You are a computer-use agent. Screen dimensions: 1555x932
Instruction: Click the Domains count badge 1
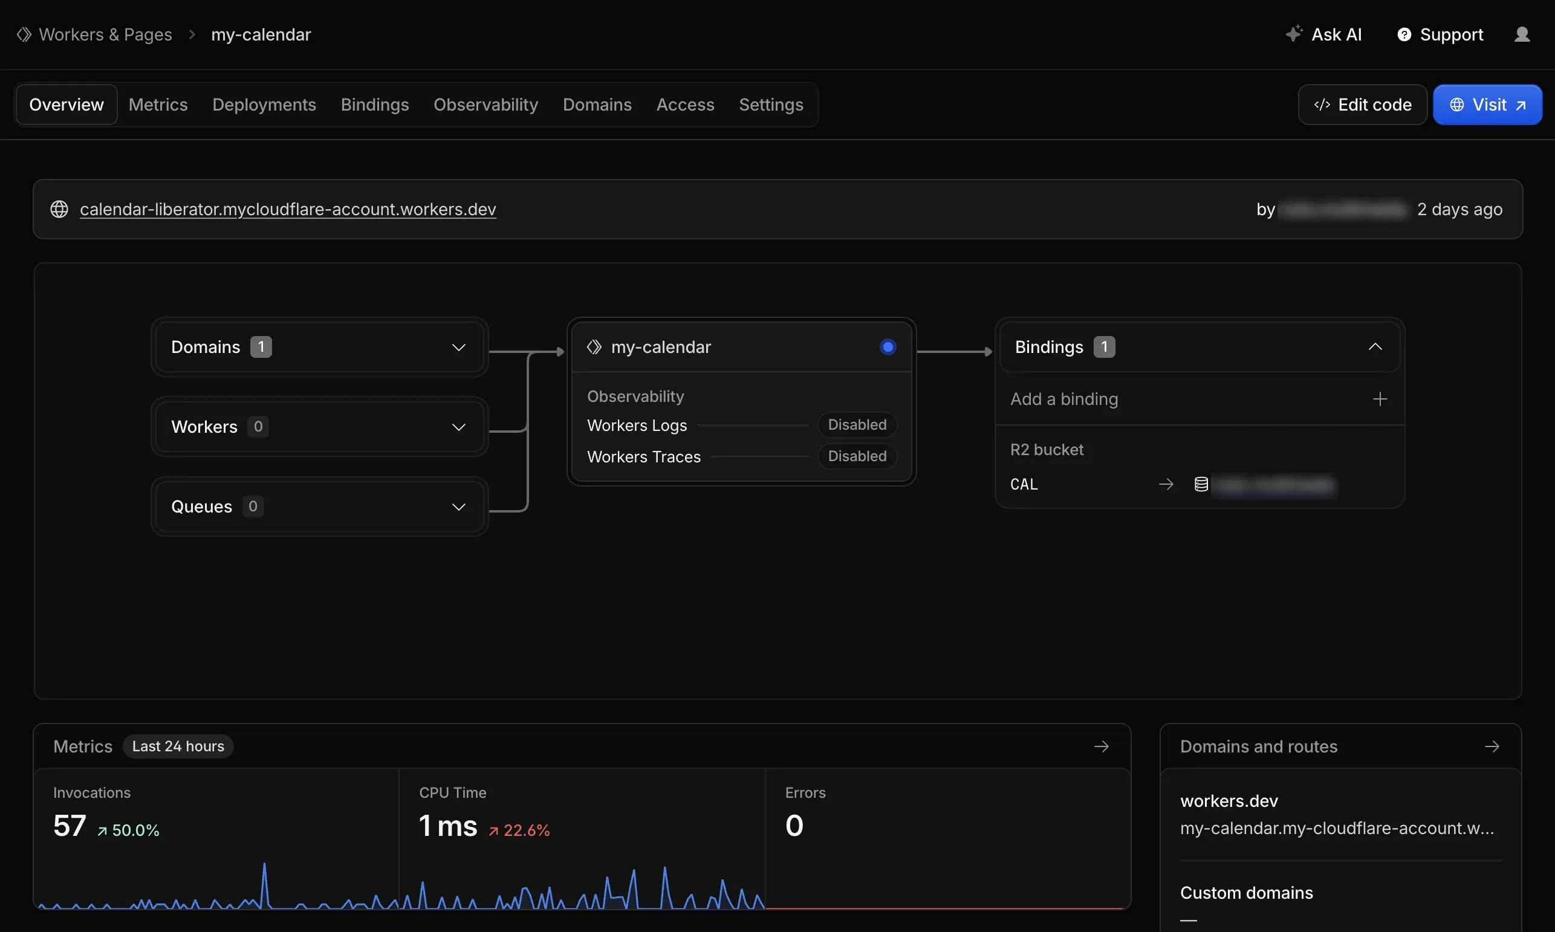pos(261,347)
